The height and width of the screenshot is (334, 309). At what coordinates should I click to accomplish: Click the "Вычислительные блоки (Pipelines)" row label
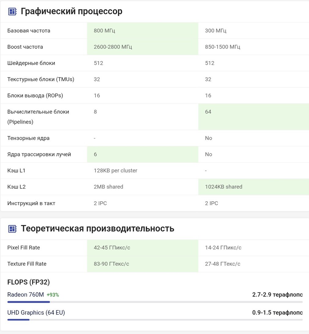click(38, 117)
